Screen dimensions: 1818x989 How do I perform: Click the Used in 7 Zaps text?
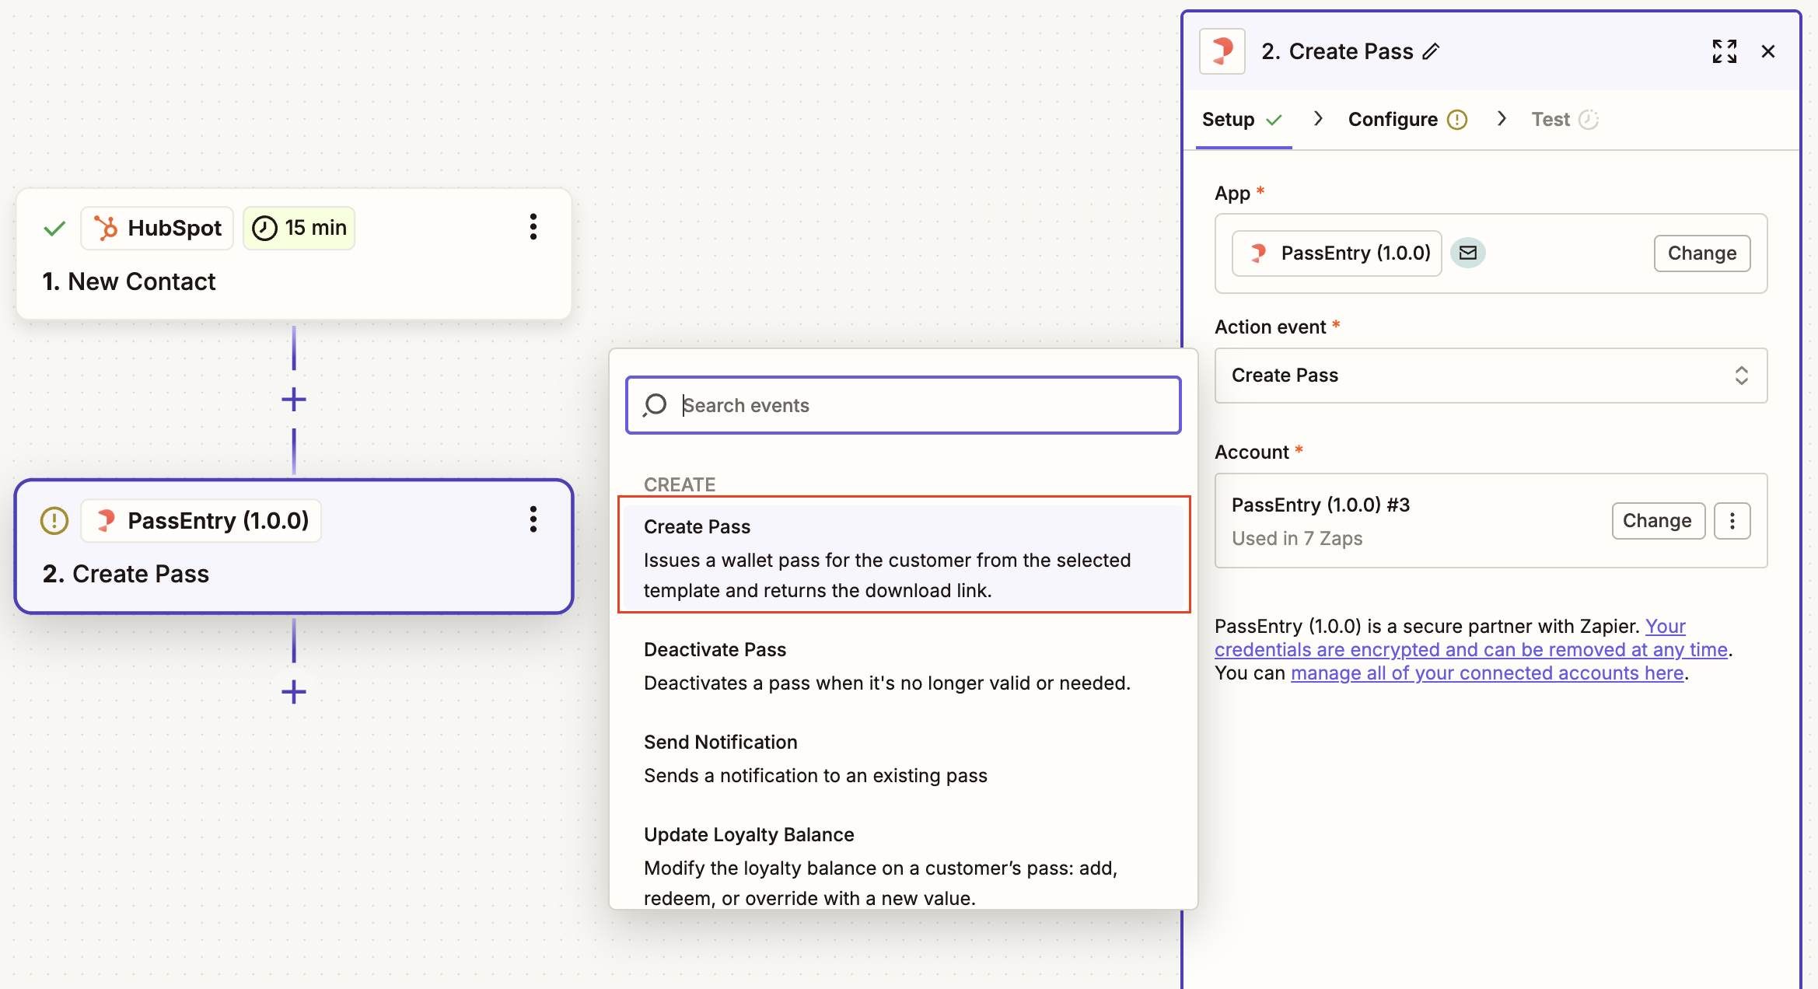1297,538
